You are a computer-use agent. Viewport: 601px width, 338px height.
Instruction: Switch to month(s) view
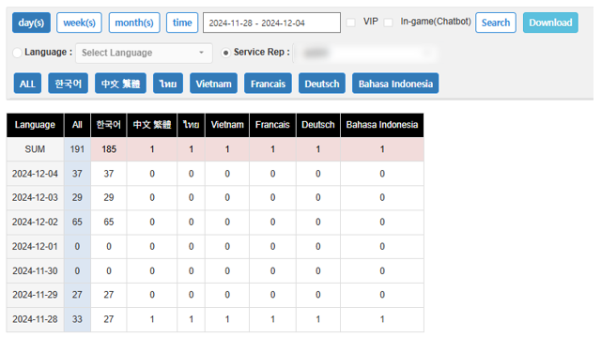pos(134,23)
